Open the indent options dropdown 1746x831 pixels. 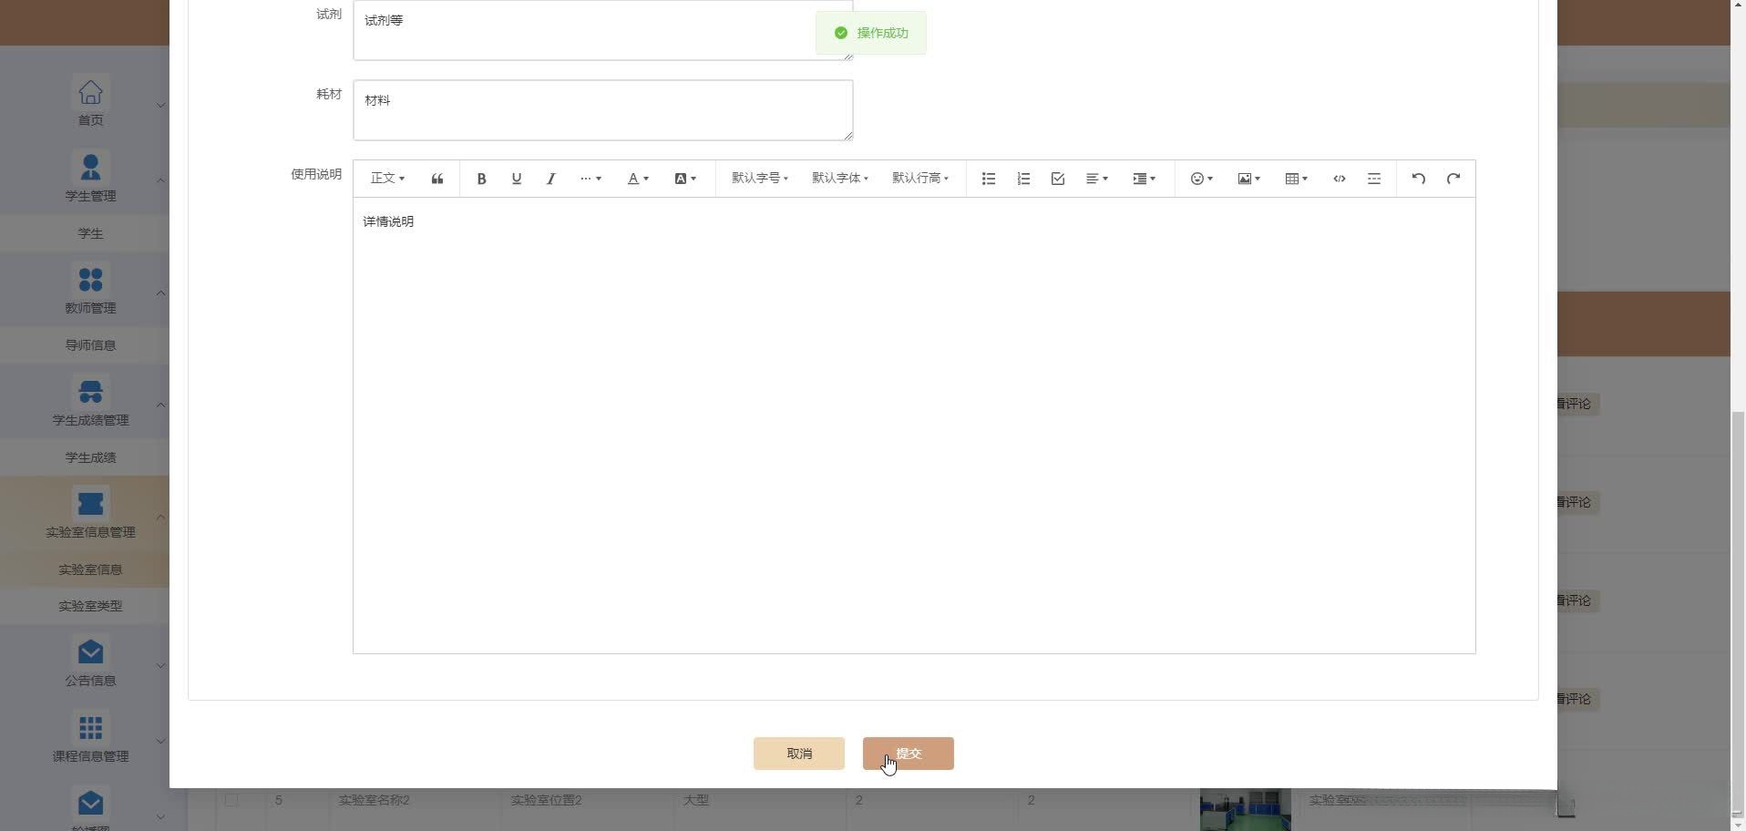pos(1145,179)
